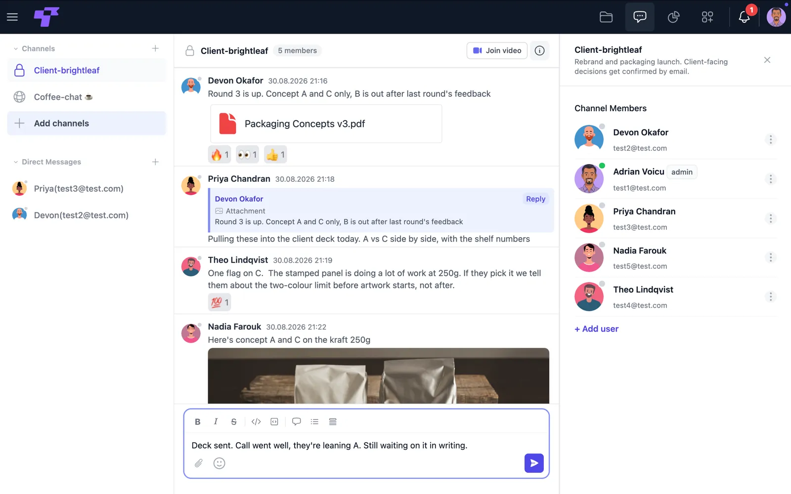
Task: Open options menu for Nadia Farouk
Action: coord(770,257)
